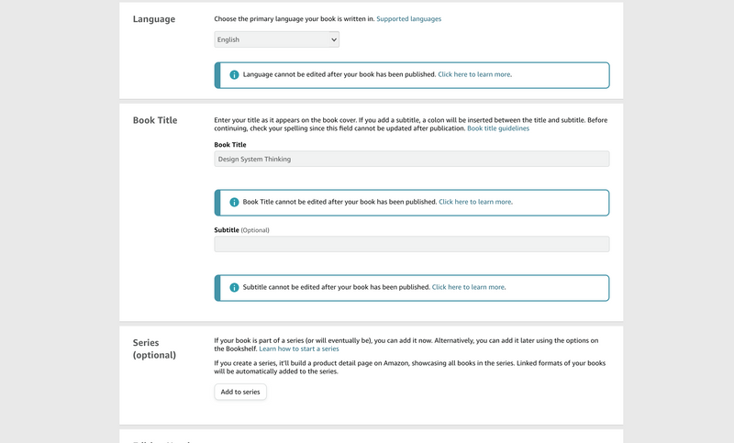Open the Book title guidelines link
734x443 pixels.
tap(498, 128)
